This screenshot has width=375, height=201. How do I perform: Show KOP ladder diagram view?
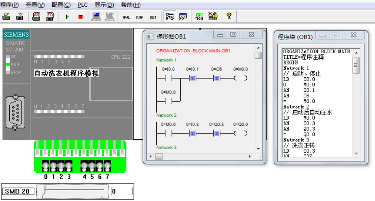pyautogui.click(x=139, y=17)
